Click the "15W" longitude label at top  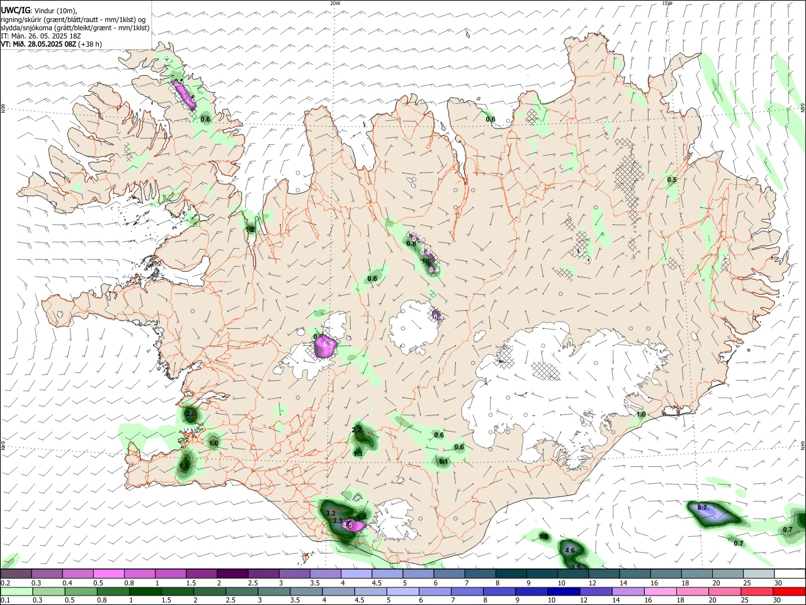667,3
